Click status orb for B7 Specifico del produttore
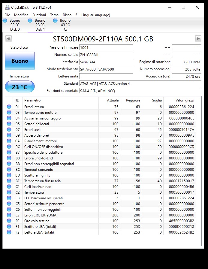Viewport: 208px width, 269px height. tap(9, 152)
